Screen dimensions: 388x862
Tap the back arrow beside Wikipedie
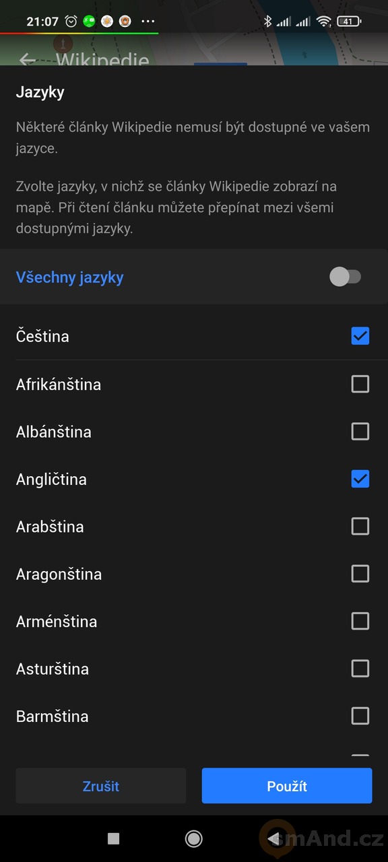(27, 59)
